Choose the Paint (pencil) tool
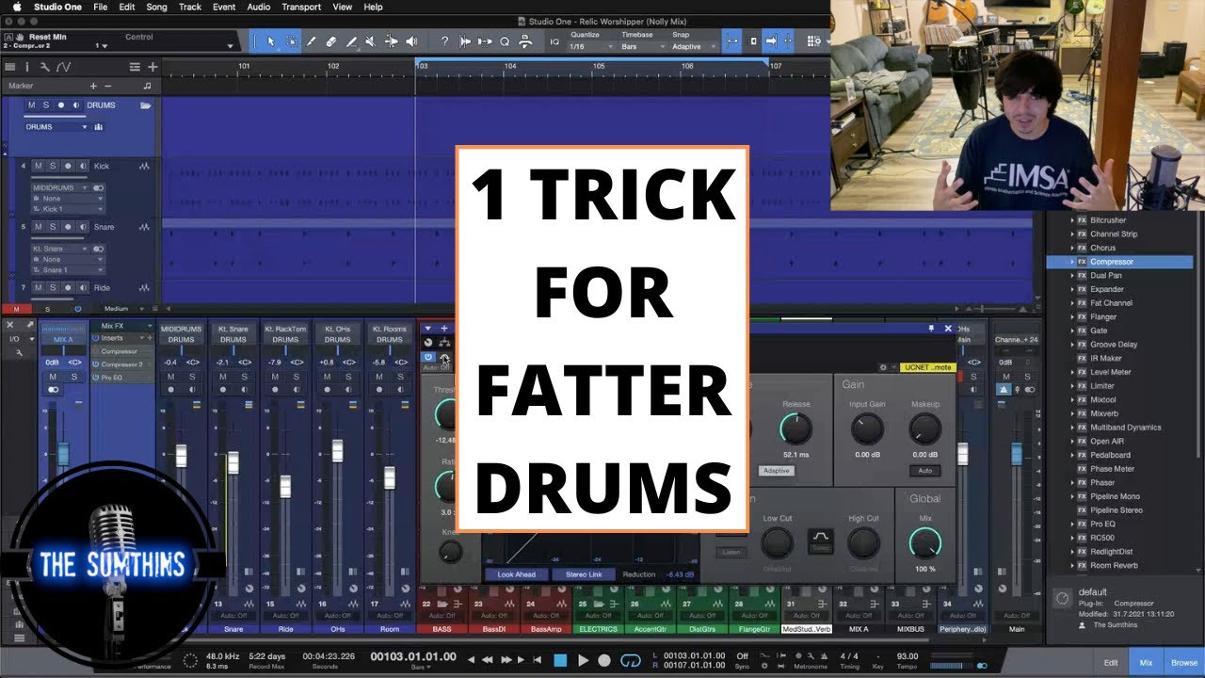Screen dimensions: 1205x678 [x=351, y=41]
